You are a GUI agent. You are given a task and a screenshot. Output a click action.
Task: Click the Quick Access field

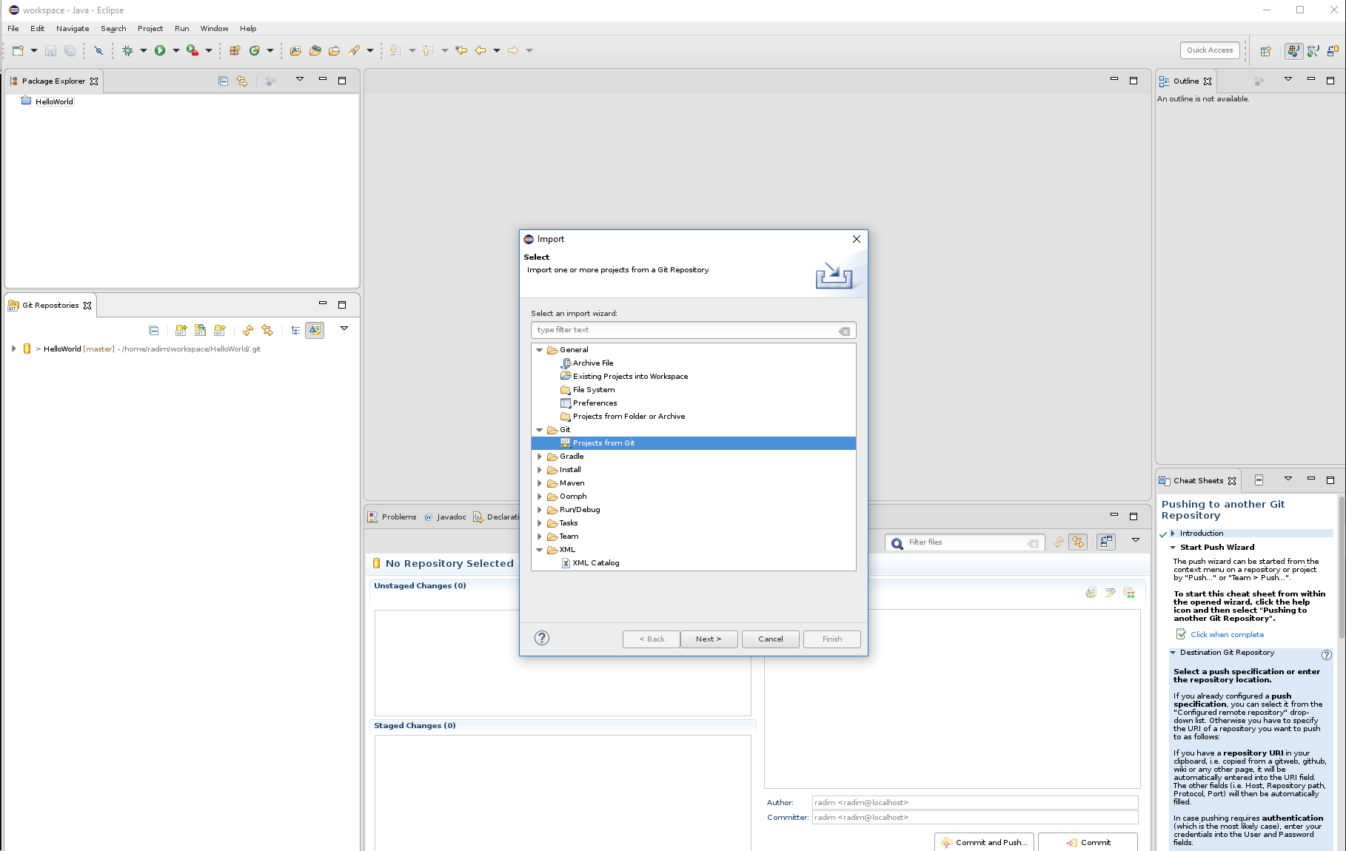(1210, 50)
